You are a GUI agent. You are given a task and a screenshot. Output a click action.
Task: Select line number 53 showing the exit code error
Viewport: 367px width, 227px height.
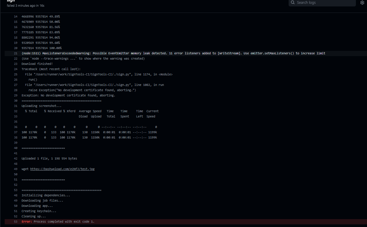(15, 221)
